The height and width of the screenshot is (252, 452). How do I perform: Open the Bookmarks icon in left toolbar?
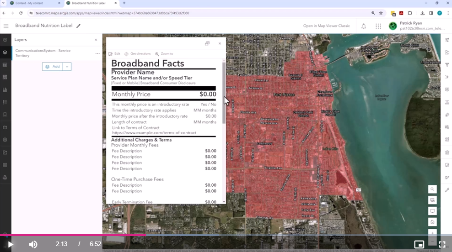tap(5, 115)
